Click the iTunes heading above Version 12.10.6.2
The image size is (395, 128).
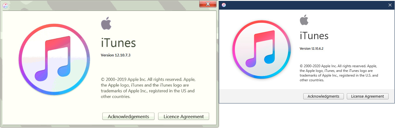[x=314, y=36]
